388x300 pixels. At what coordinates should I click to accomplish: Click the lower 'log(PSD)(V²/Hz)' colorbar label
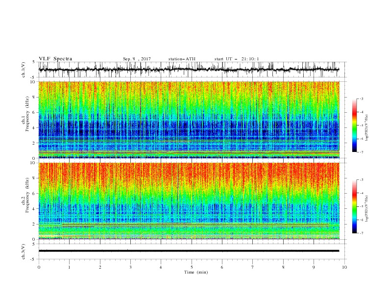(x=366, y=209)
